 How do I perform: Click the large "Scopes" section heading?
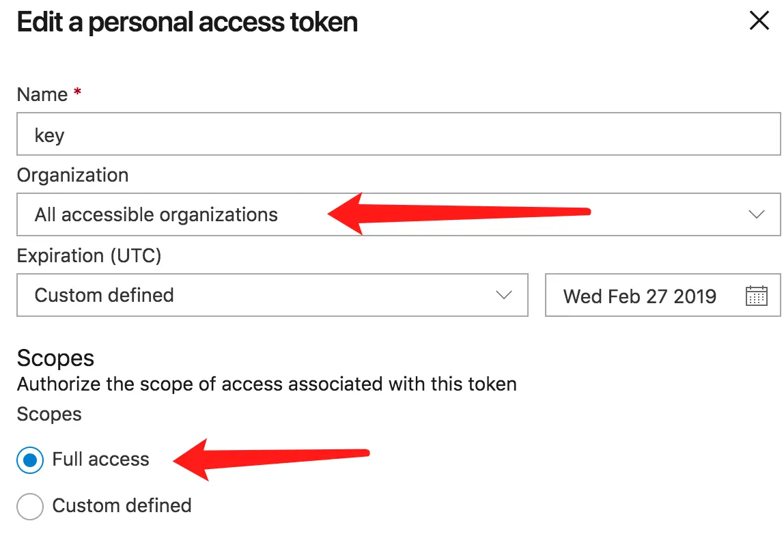tap(55, 359)
